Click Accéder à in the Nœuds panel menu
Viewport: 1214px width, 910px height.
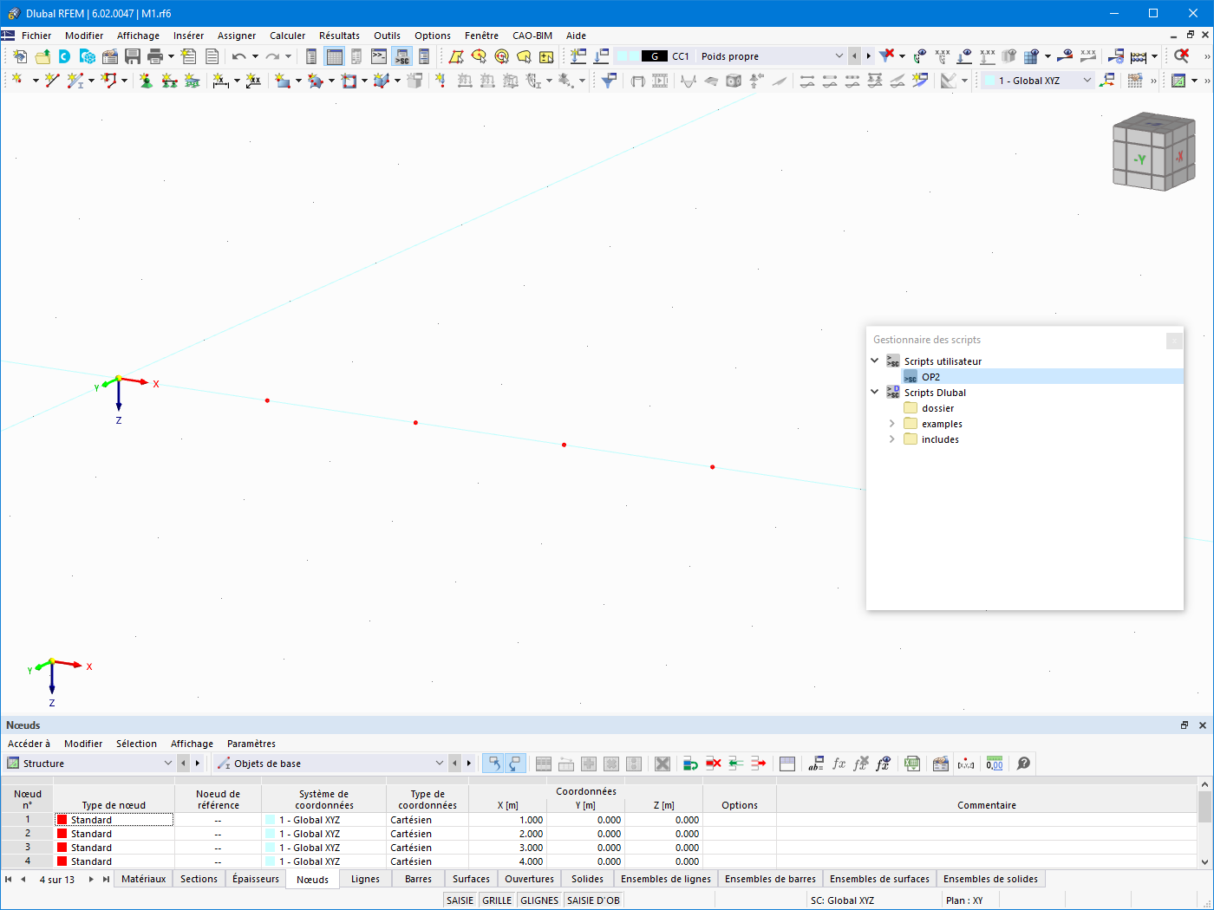(x=29, y=744)
